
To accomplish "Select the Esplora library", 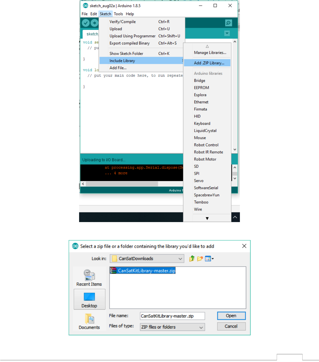I will point(207,95).
